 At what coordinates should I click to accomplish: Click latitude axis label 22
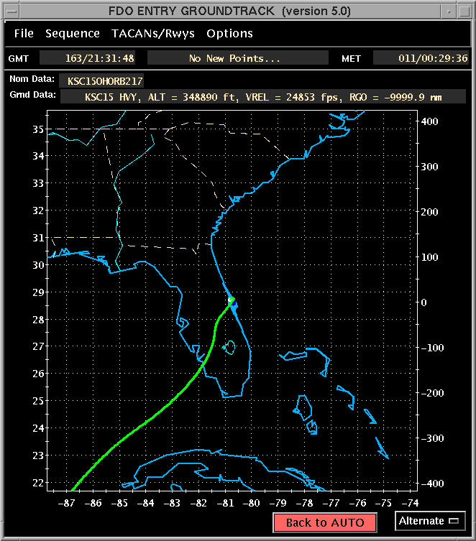(38, 483)
